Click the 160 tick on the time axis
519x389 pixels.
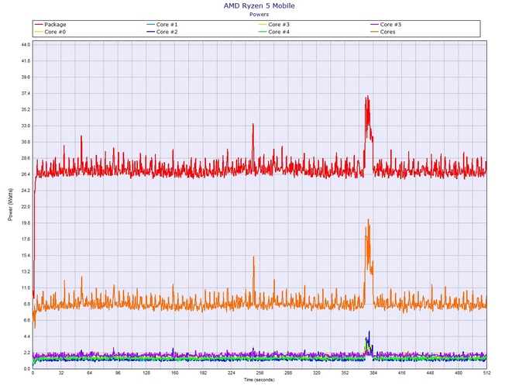(175, 373)
